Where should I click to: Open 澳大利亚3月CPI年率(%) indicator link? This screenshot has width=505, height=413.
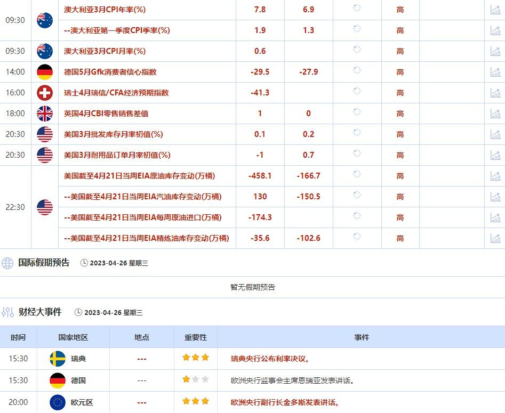(105, 10)
